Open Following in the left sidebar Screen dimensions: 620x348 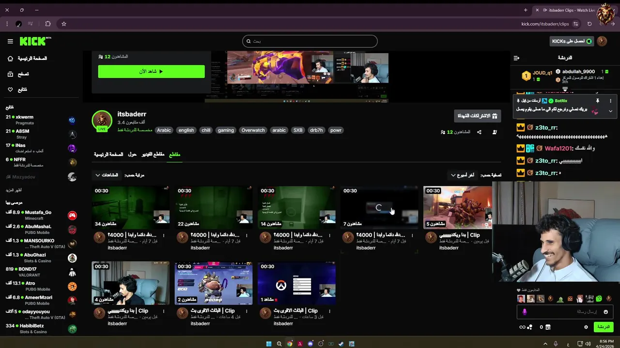[x=17, y=89]
